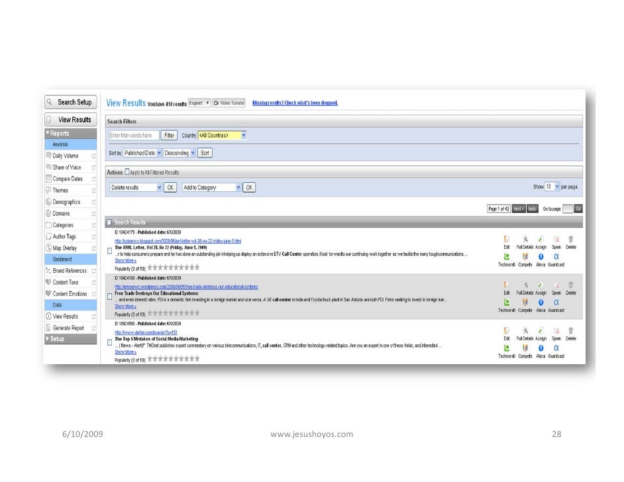Enable Apply to All Filtered Results checkbox
The image size is (624, 482).
coord(127,171)
